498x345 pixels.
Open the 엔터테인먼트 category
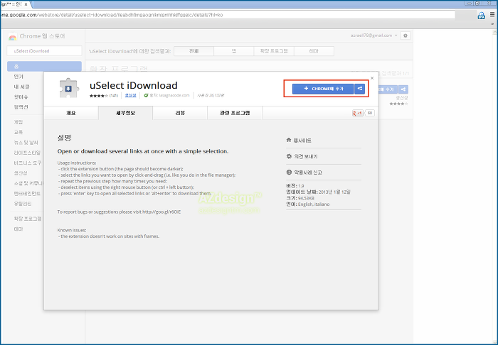point(27,193)
